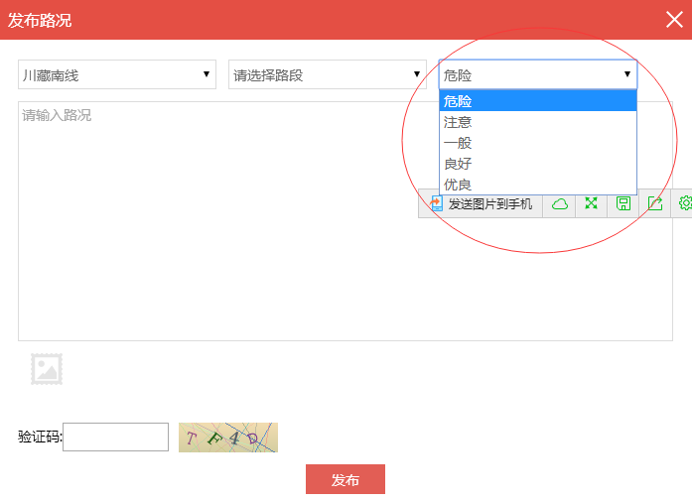Click the send image to phone icon
This screenshot has width=692, height=502.
click(436, 203)
